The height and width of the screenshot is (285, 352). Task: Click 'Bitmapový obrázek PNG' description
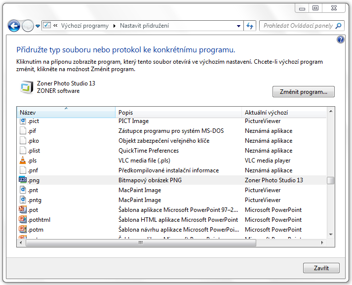click(x=150, y=180)
